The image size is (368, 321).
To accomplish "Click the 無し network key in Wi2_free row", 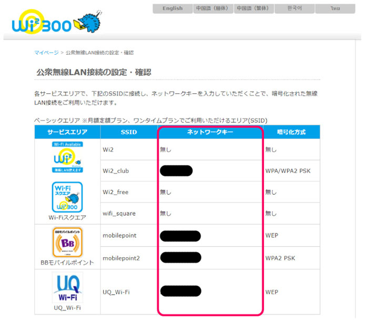I will click(166, 192).
